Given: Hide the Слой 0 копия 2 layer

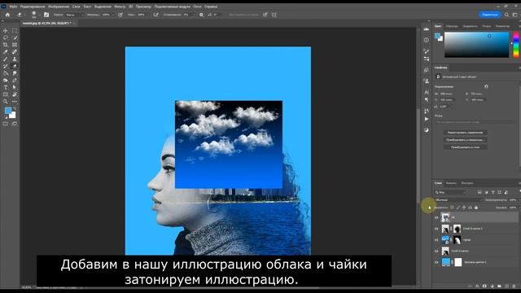Looking at the screenshot, I should [x=436, y=229].
